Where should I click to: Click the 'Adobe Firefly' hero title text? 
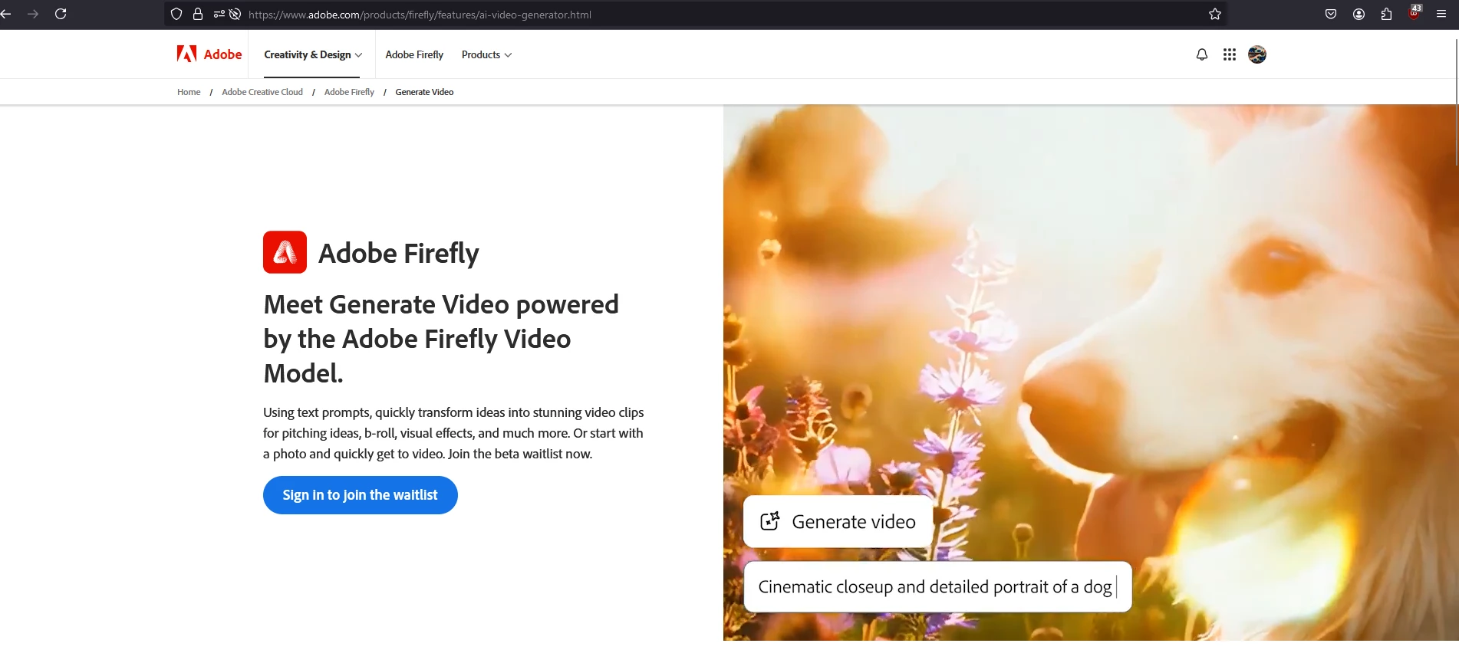click(399, 253)
